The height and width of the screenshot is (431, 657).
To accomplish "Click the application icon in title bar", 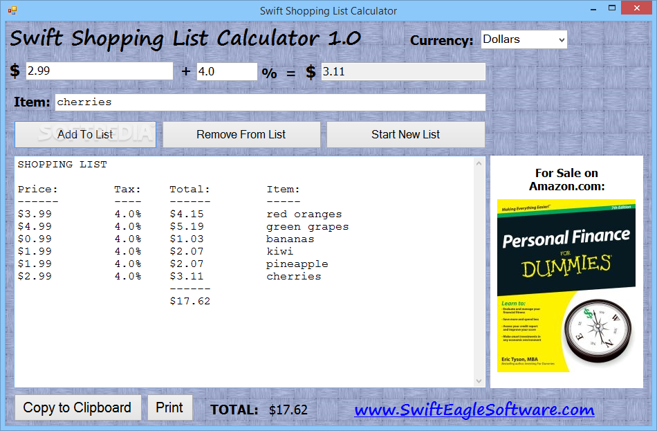I will tap(12, 10).
